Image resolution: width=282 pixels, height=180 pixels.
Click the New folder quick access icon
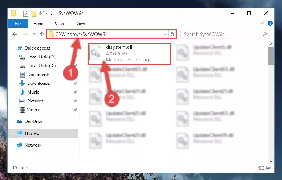point(34,13)
